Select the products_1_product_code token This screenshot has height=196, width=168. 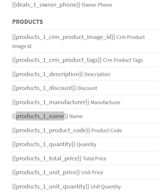[x=51, y=130]
